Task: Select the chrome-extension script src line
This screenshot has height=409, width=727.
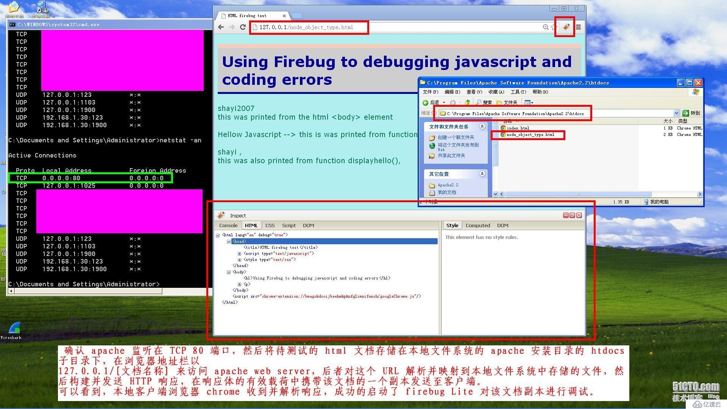Action: pos(327,296)
